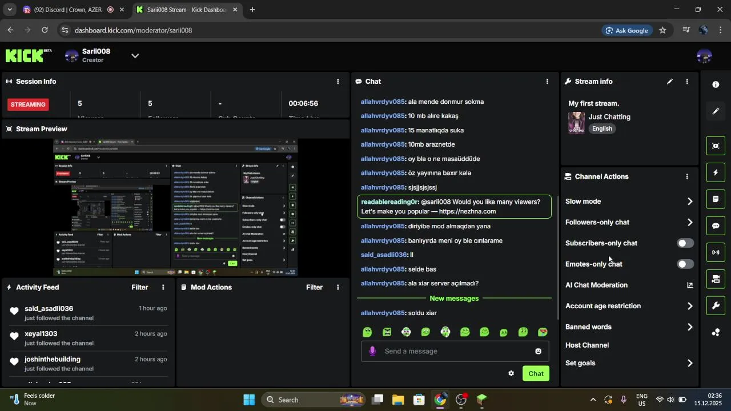The image size is (731, 411).
Task: Open Chrome's three-dot menu
Action: (721, 30)
